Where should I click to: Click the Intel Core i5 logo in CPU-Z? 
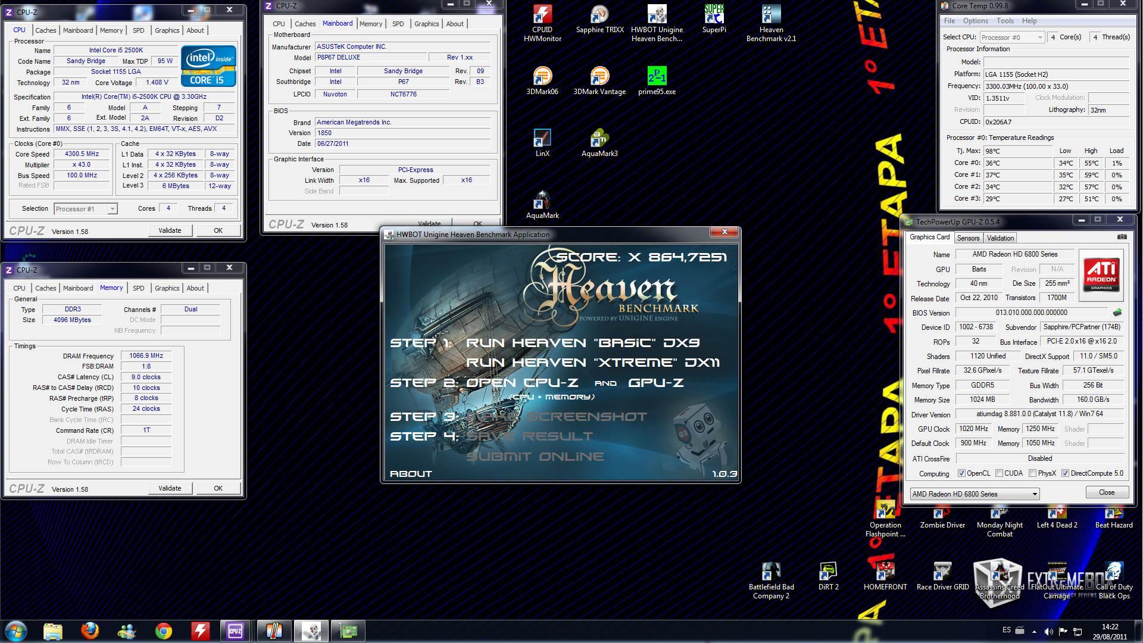[x=208, y=65]
